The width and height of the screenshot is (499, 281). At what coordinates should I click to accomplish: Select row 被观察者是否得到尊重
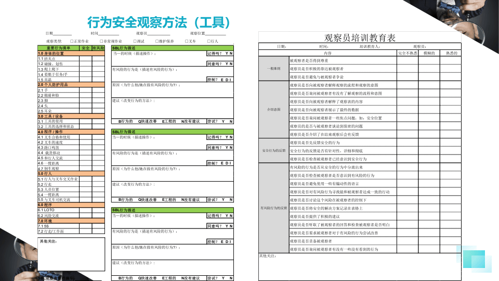coord(375,60)
